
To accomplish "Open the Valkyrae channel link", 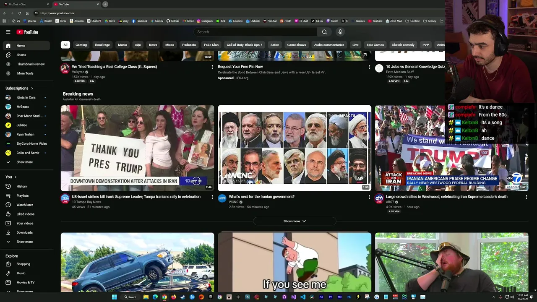I will click(x=78, y=72).
